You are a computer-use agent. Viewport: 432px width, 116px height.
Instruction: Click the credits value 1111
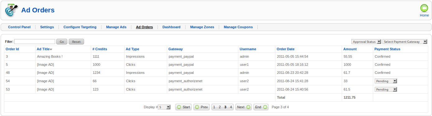96,56
